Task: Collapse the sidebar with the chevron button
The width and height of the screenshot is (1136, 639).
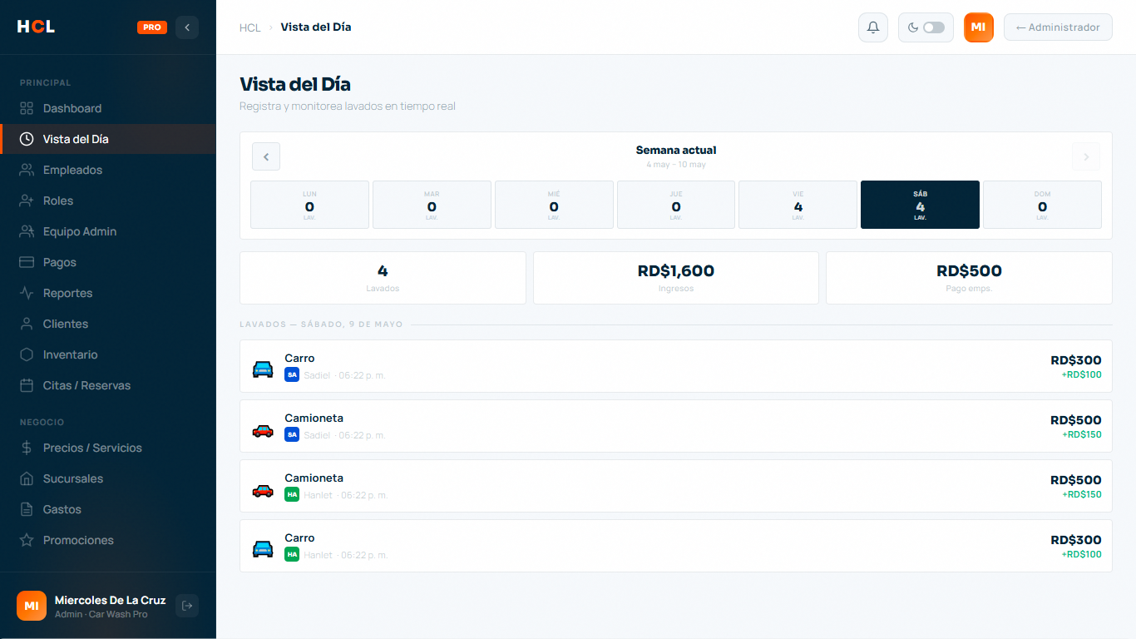Action: 187,27
